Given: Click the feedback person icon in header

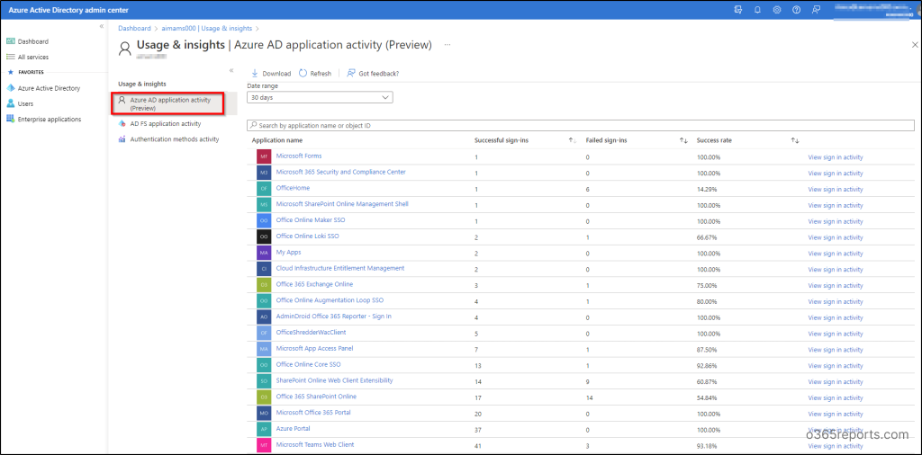Looking at the screenshot, I should [x=816, y=10].
